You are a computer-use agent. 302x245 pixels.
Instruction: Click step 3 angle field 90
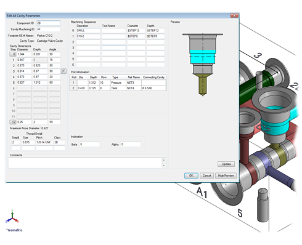pyautogui.click(x=55, y=71)
